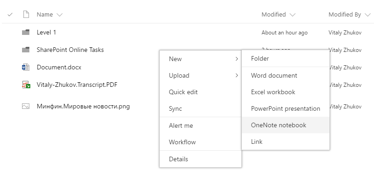Toggle the select-all checkmark in header
This screenshot has height=170, width=374.
click(10, 15)
